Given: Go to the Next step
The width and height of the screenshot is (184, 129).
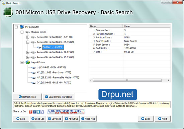Looking at the screenshot, I should (163, 119).
